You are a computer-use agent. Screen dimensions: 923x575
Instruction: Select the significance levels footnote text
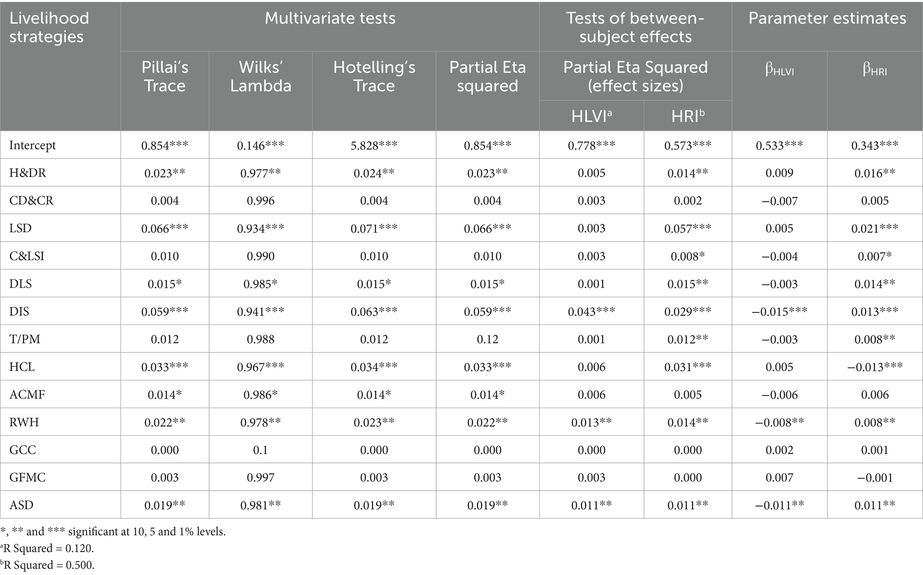[113, 532]
